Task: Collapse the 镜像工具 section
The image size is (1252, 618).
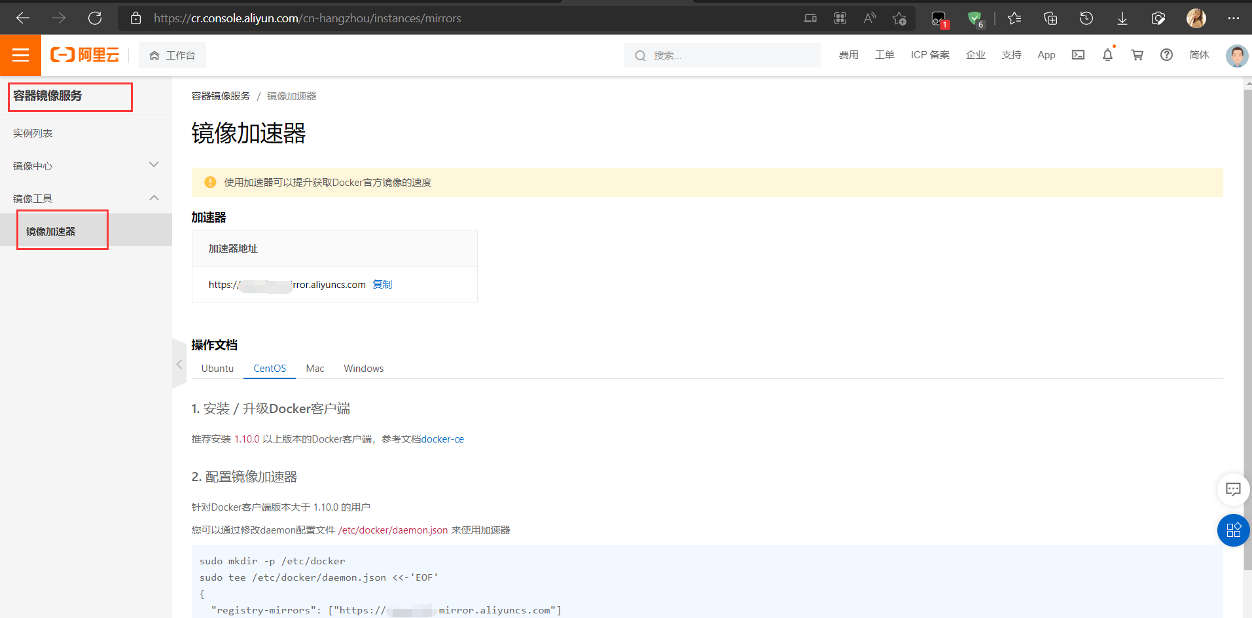Action: 154,197
